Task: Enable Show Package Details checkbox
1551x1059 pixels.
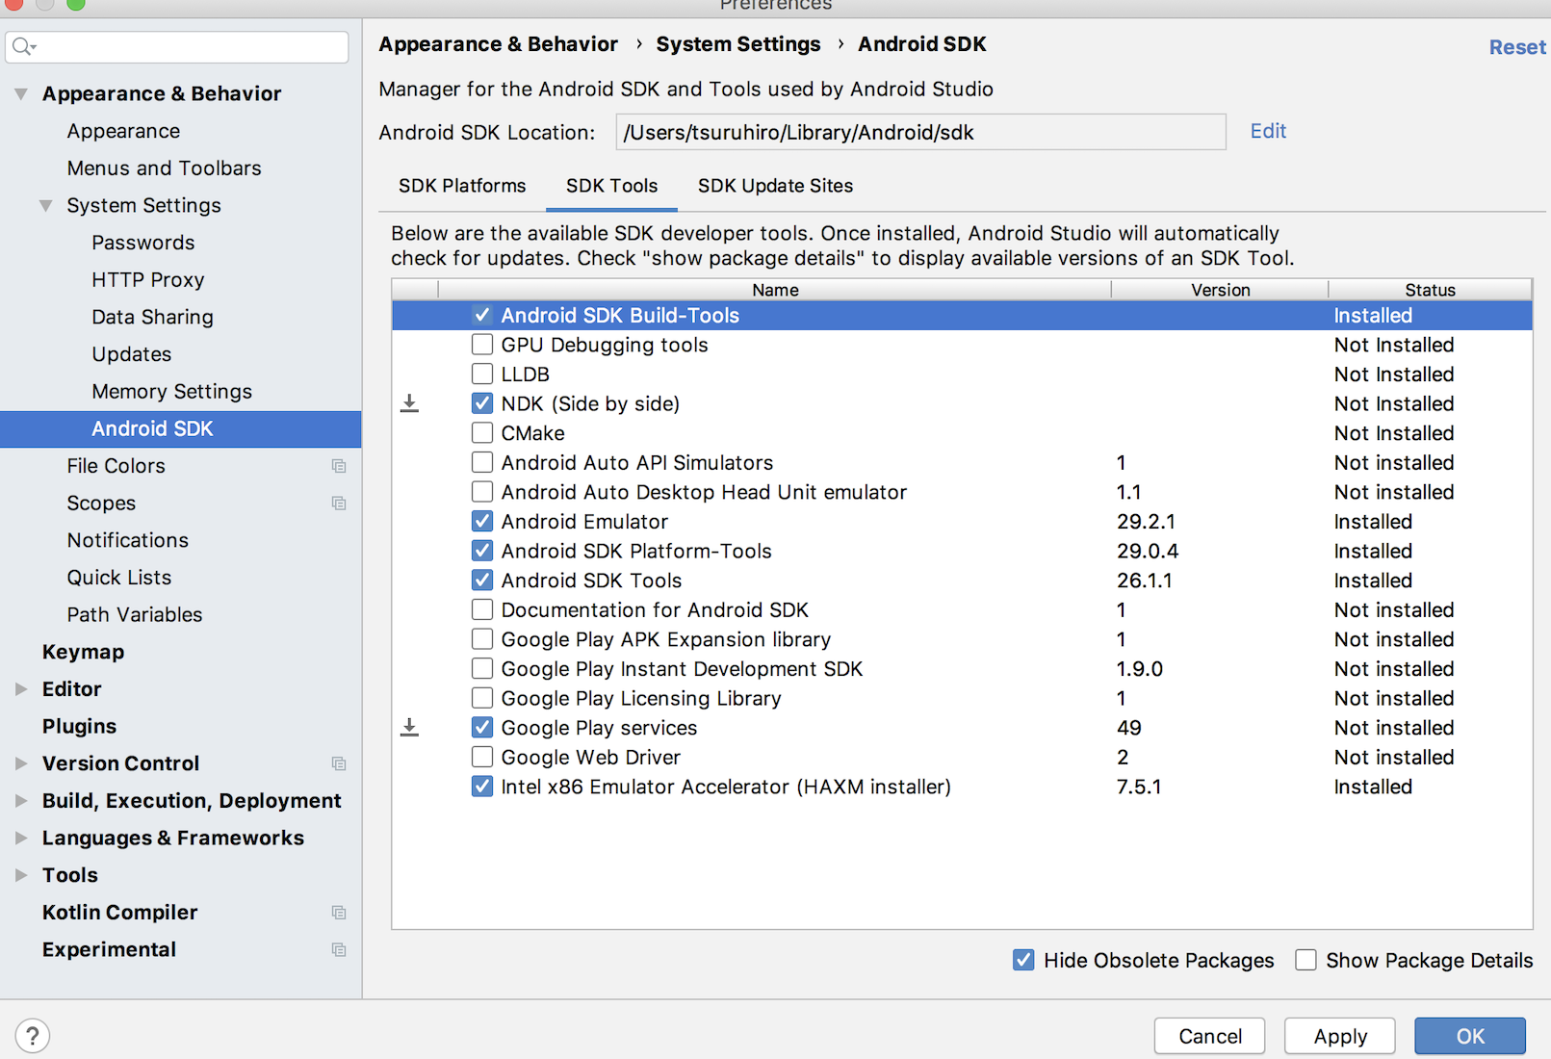Action: [x=1305, y=960]
